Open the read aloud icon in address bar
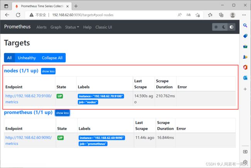 180,15
